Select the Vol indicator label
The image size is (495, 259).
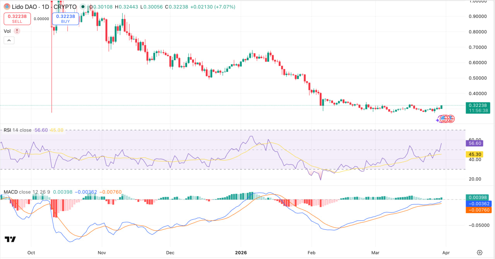point(7,31)
